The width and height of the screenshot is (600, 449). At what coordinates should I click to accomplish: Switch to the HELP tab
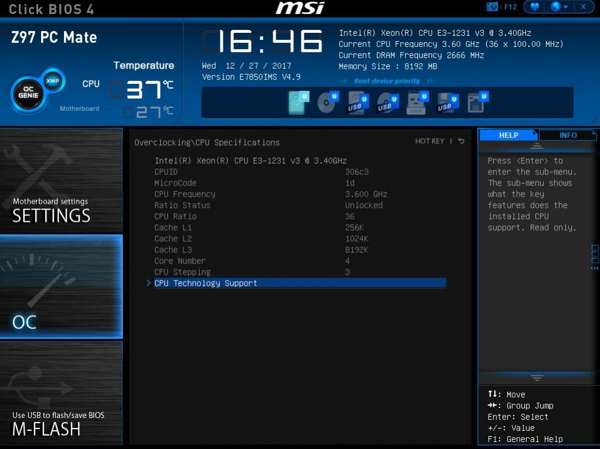[x=508, y=135]
